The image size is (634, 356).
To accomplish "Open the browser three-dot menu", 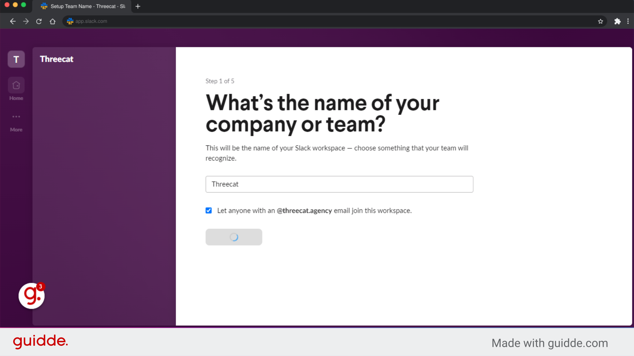I will [x=628, y=21].
